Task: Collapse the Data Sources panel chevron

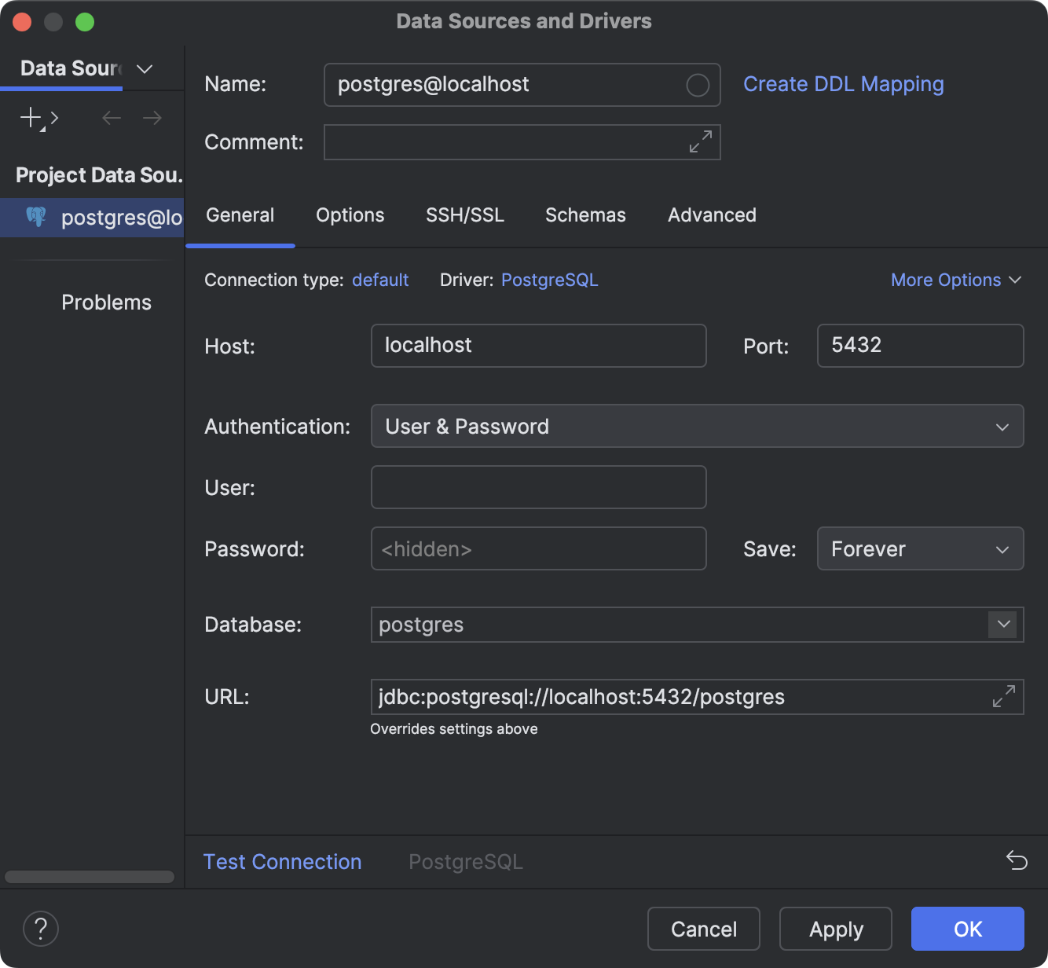Action: [x=144, y=69]
